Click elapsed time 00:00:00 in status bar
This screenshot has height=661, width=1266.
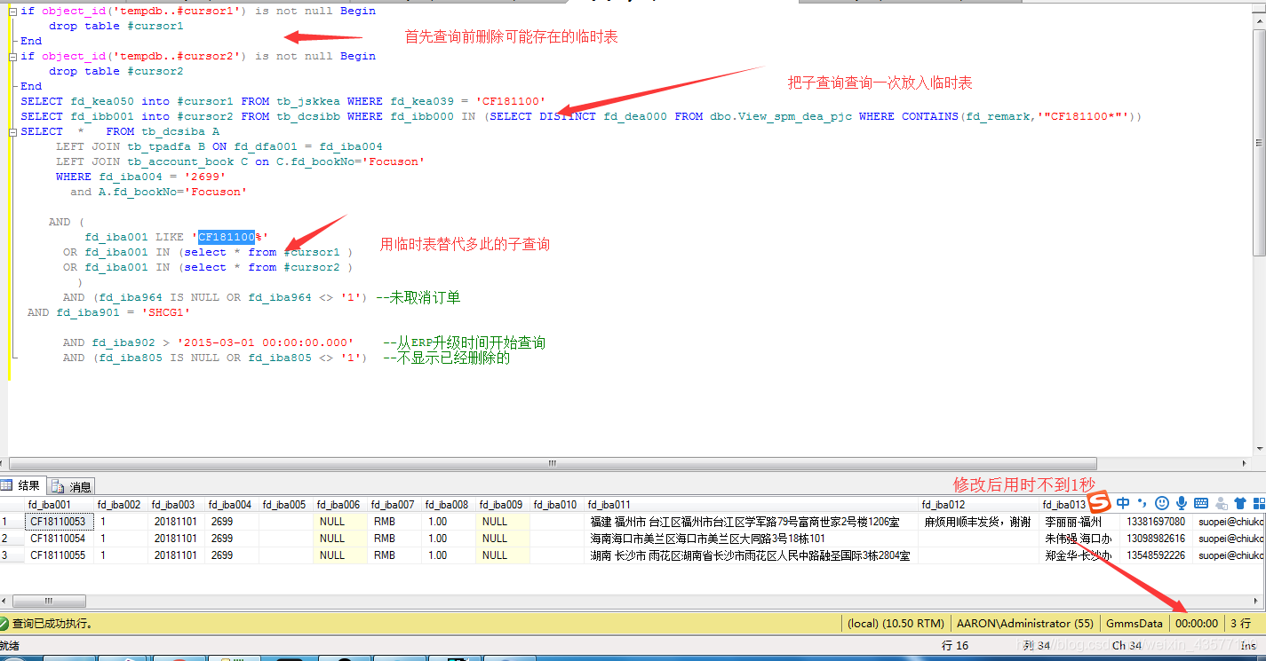pos(1196,624)
